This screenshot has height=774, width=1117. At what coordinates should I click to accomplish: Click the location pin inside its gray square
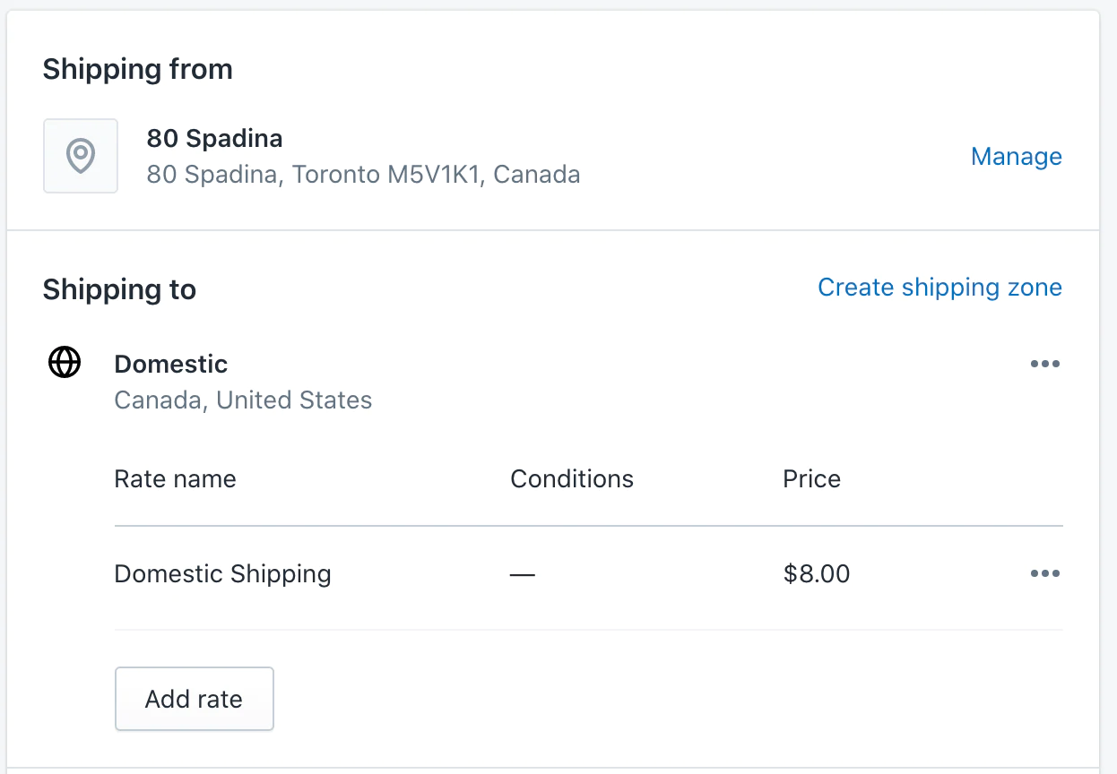click(x=81, y=156)
